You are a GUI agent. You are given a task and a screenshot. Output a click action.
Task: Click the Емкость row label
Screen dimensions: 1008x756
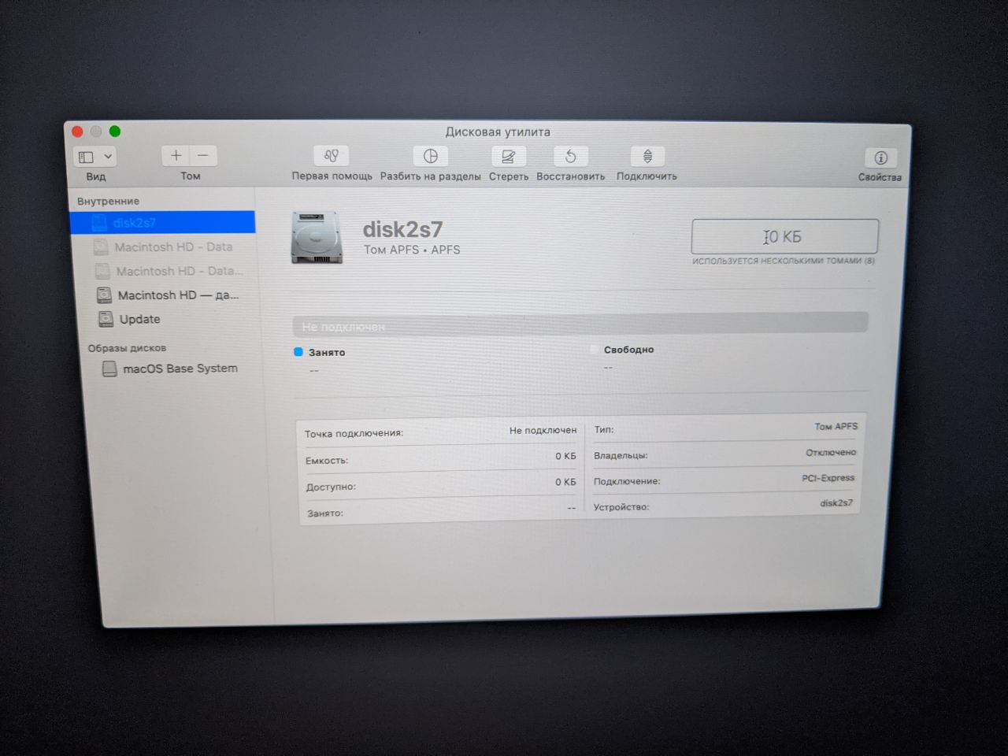[327, 461]
